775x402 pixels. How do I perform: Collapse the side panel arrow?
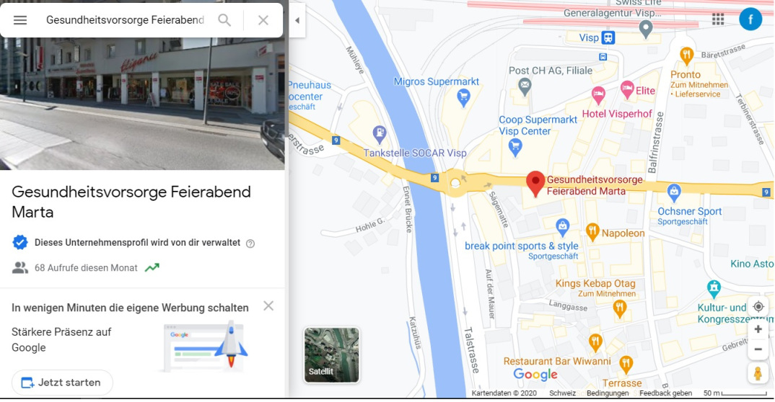pos(297,20)
